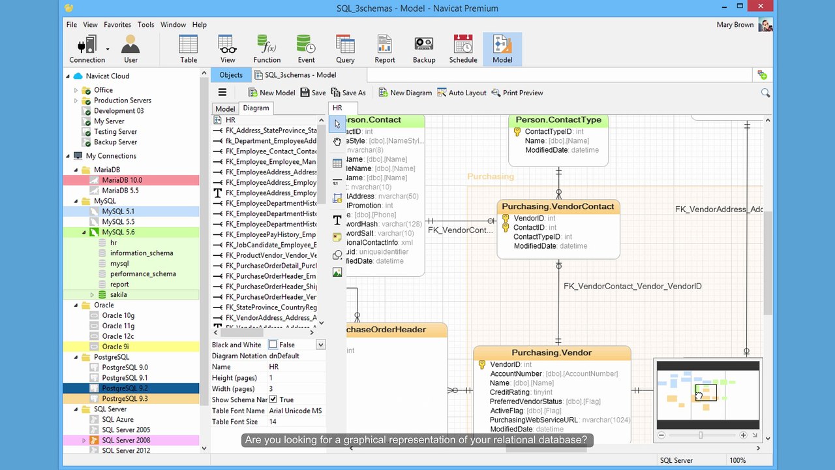835x470 pixels.
Task: Switch to the Objects tab
Action: (231, 75)
